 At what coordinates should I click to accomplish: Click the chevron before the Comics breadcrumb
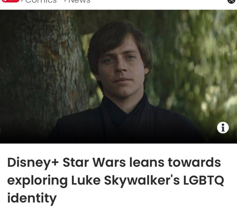[22, 1]
